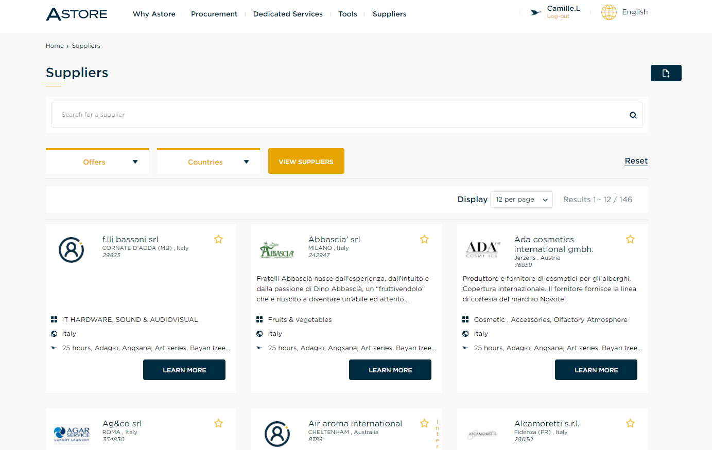Open the Dedicated Services menu
This screenshot has height=450, width=712.
point(288,14)
